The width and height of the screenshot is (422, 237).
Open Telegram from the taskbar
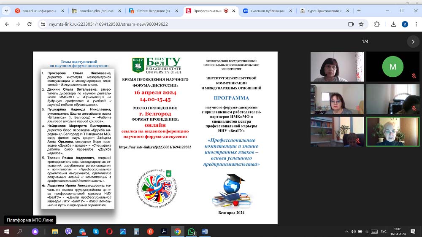click(x=82, y=232)
